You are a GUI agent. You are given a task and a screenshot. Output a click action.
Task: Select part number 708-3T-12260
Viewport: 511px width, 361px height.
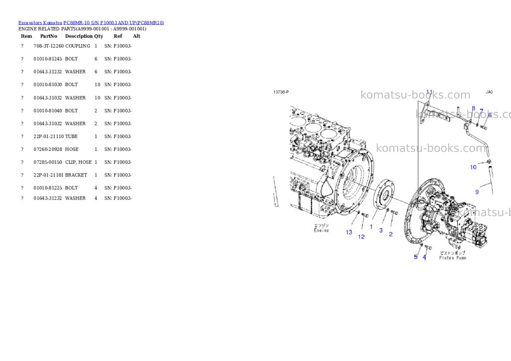coord(48,46)
